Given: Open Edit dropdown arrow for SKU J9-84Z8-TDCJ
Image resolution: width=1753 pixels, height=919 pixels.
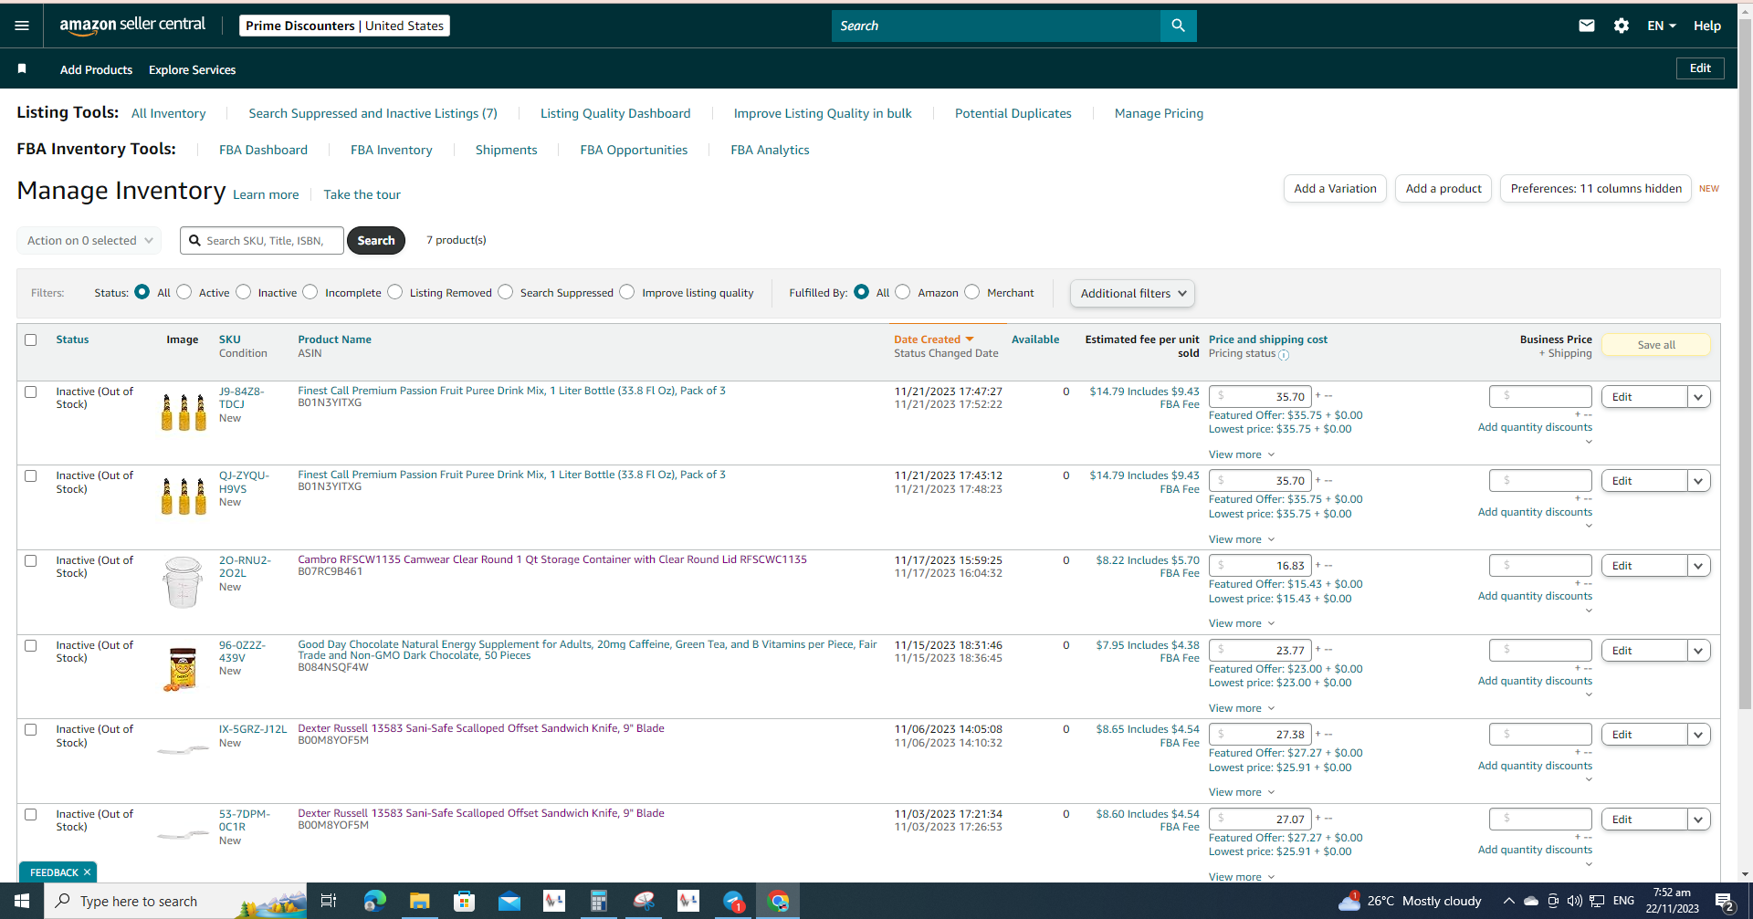Looking at the screenshot, I should [x=1698, y=397].
